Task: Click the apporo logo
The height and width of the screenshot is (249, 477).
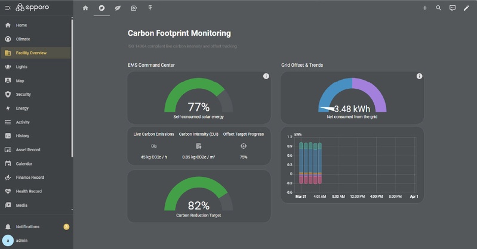Action: coord(33,7)
